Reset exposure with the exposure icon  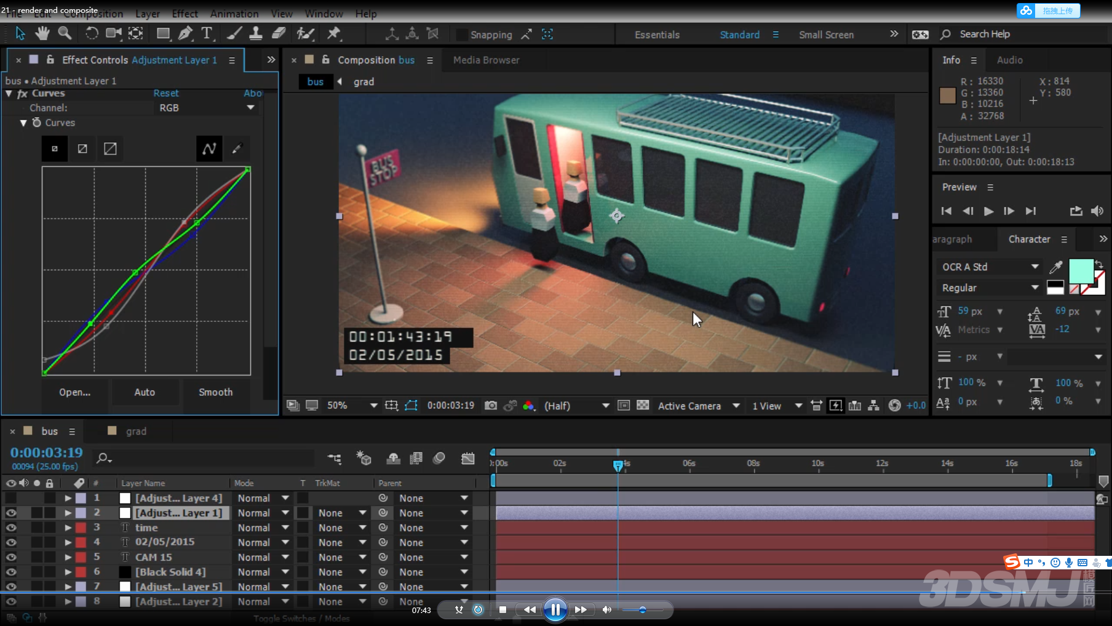[x=895, y=405]
